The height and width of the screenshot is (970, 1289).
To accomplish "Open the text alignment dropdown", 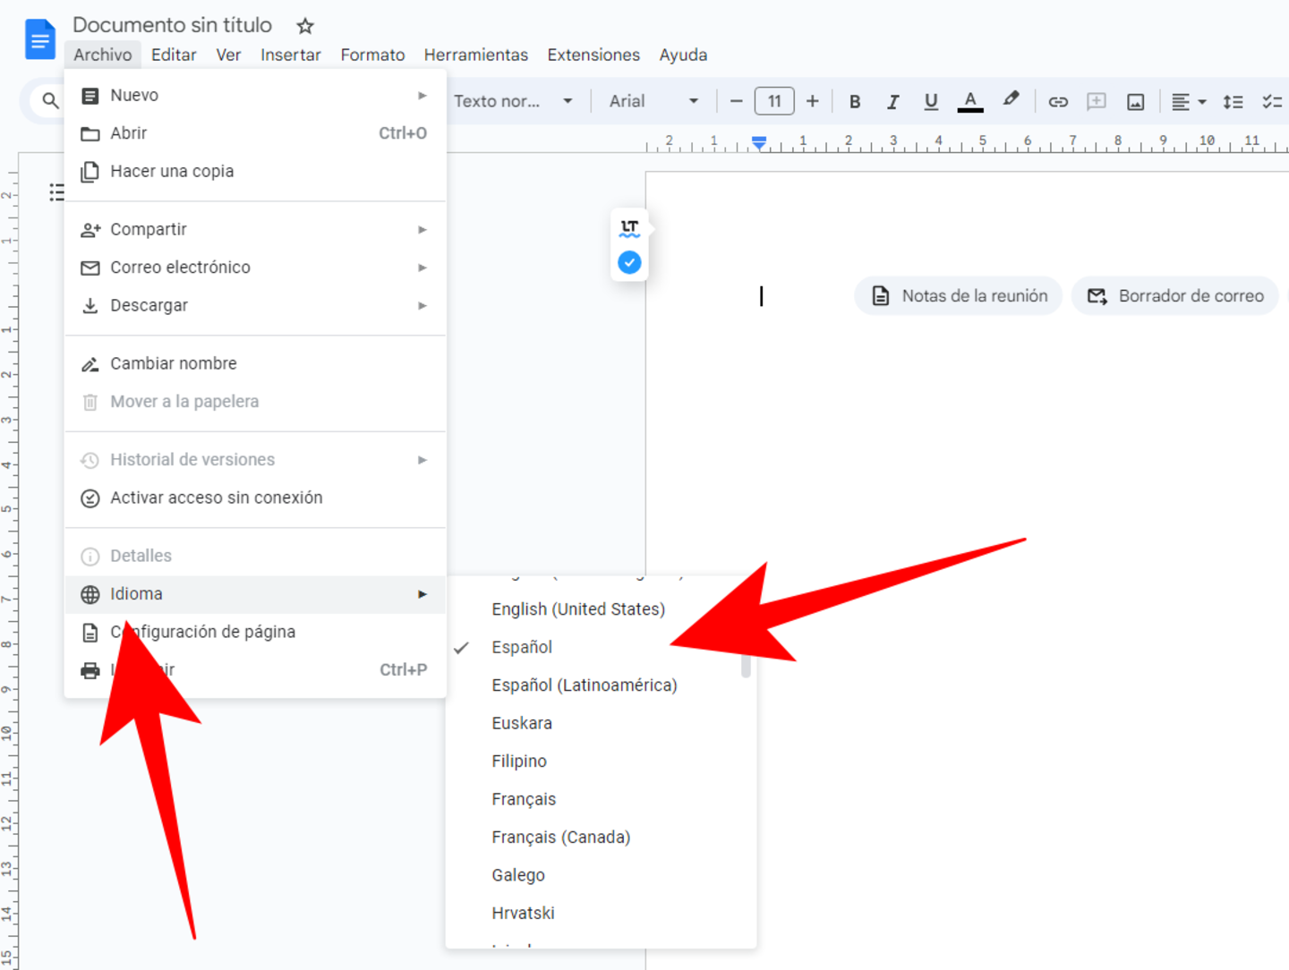I will [x=1189, y=102].
